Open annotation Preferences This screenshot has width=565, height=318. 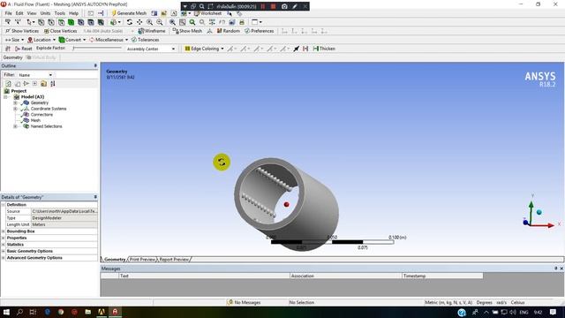pos(259,31)
